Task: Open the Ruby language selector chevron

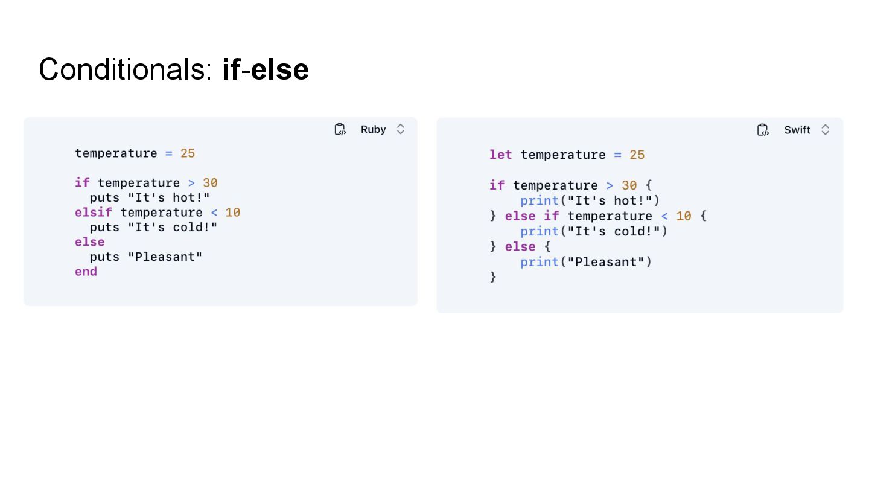Action: point(401,129)
